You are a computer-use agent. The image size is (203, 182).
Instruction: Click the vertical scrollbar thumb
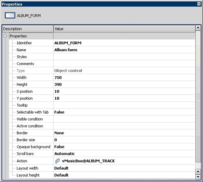pyautogui.click(x=198, y=96)
